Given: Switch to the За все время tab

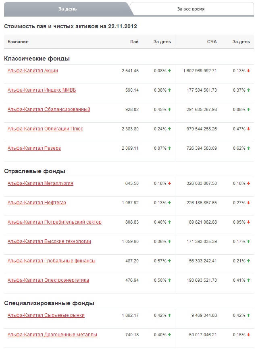Looking at the screenshot, I should coord(191,9).
